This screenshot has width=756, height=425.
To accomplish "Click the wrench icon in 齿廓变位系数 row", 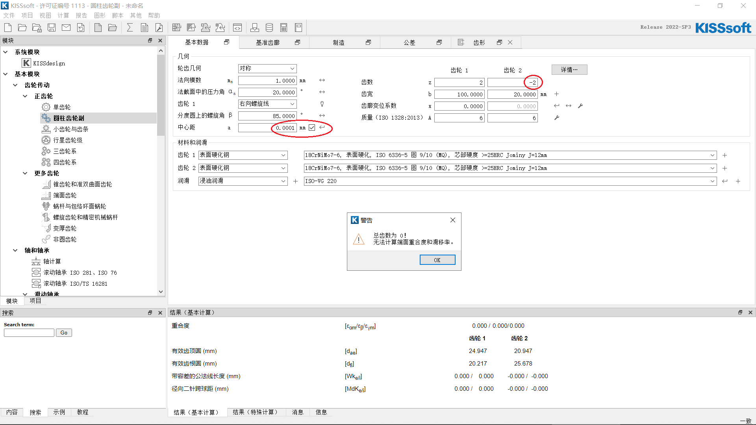I will tap(580, 106).
